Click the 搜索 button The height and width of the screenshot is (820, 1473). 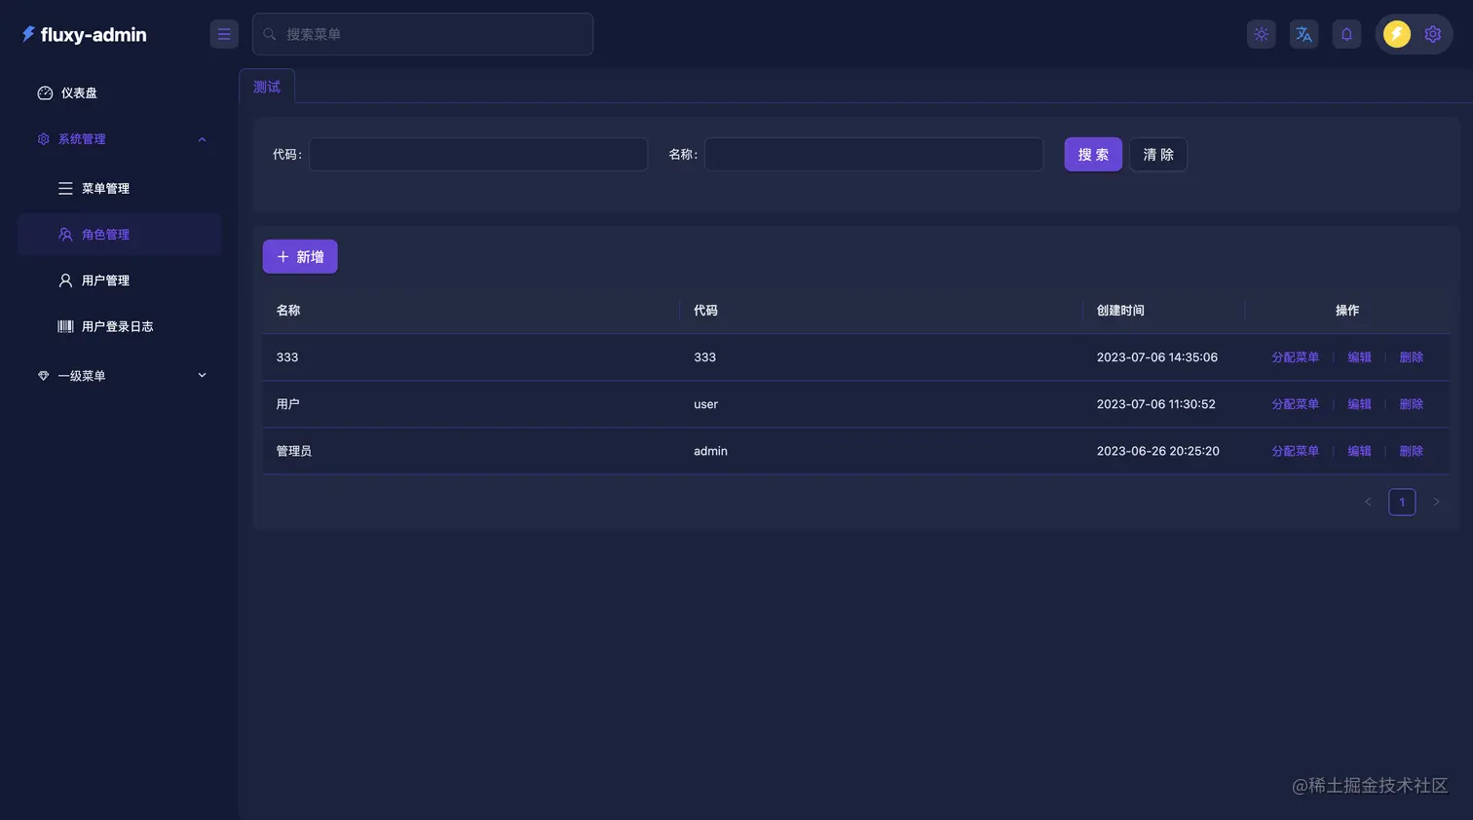tap(1093, 155)
